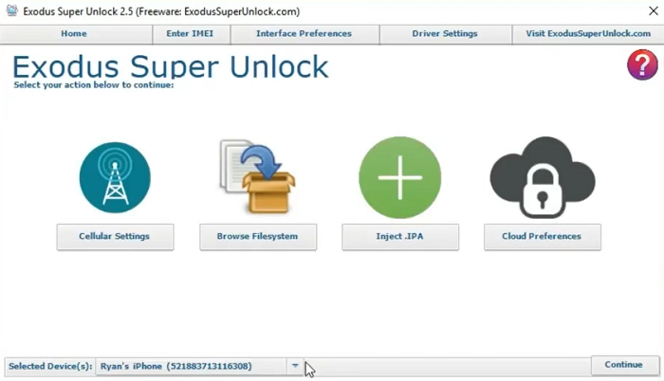Viewport: 664px width, 381px height.
Task: Click the cellular tower icon
Action: coord(115,177)
